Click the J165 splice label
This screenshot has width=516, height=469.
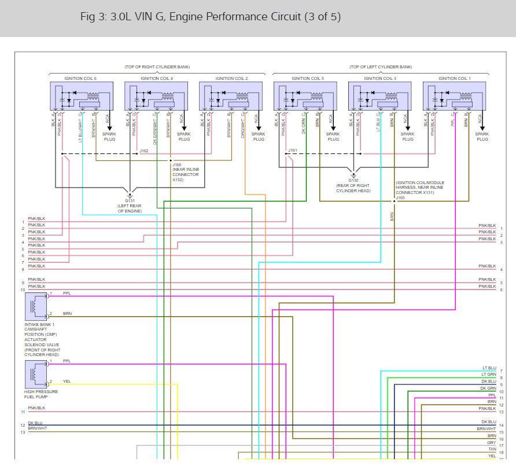[400, 197]
